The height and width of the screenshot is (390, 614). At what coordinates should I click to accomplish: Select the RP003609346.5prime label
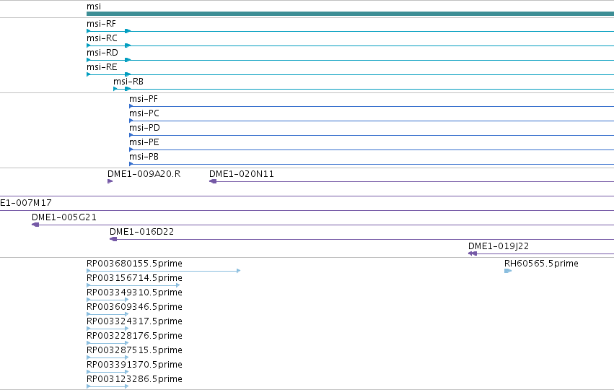pyautogui.click(x=134, y=307)
